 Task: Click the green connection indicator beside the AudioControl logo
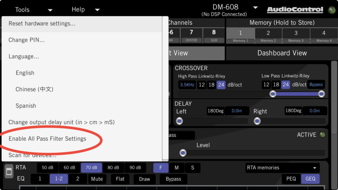coord(332,10)
